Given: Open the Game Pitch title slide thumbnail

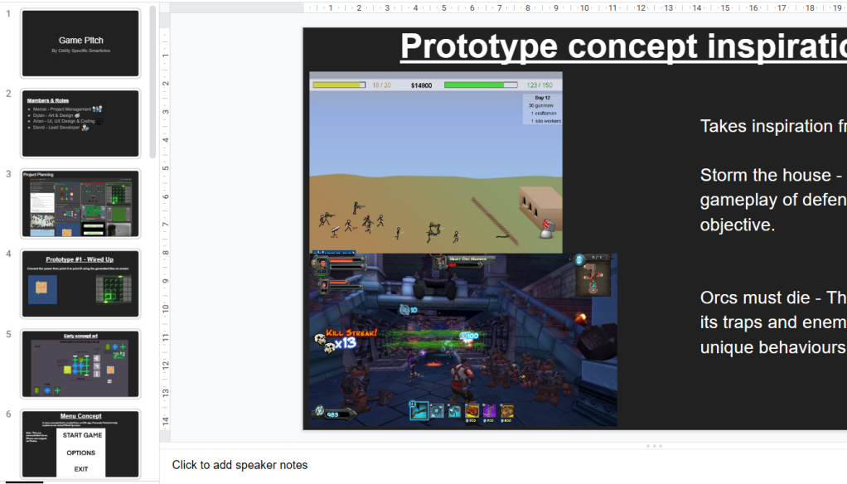Looking at the screenshot, I should point(80,44).
